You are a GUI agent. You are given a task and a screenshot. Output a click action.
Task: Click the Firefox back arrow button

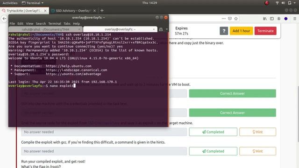[4, 19]
